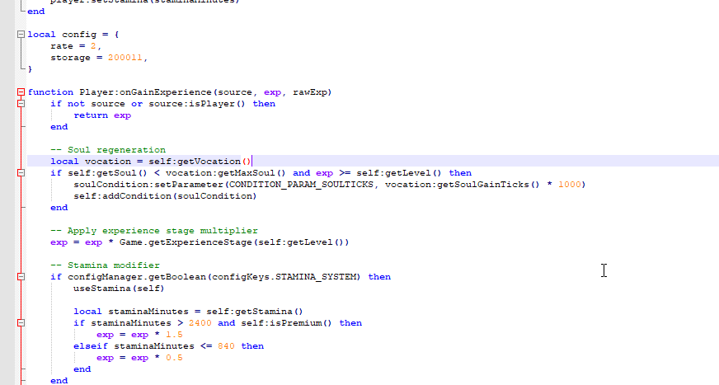The height and width of the screenshot is (385, 719).
Task: Click vocation:getMaxSoul() in the condition
Action: (x=226, y=173)
